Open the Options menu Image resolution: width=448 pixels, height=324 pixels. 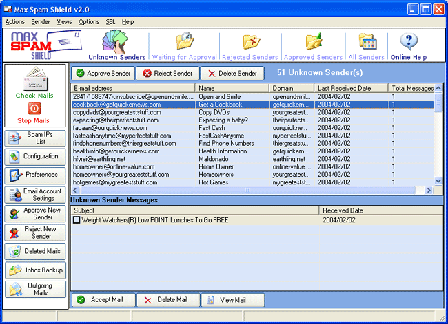(89, 22)
